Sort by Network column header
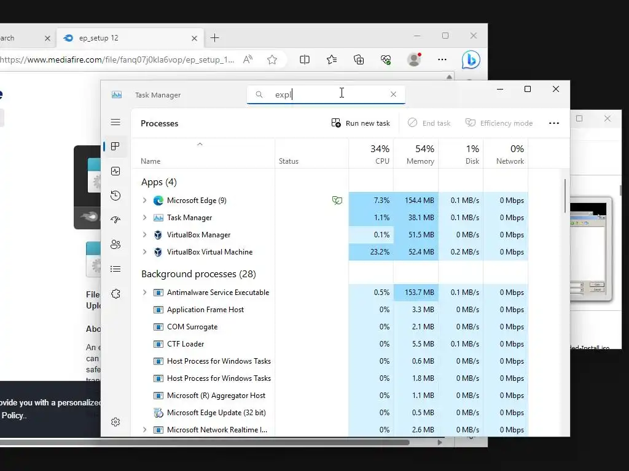The height and width of the screenshot is (471, 629). click(506, 154)
